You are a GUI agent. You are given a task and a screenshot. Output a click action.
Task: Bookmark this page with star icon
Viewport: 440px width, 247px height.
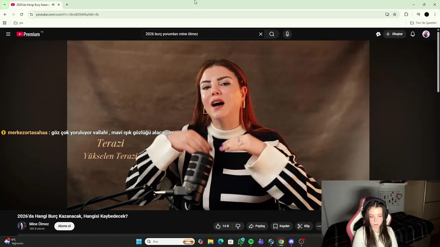395,14
